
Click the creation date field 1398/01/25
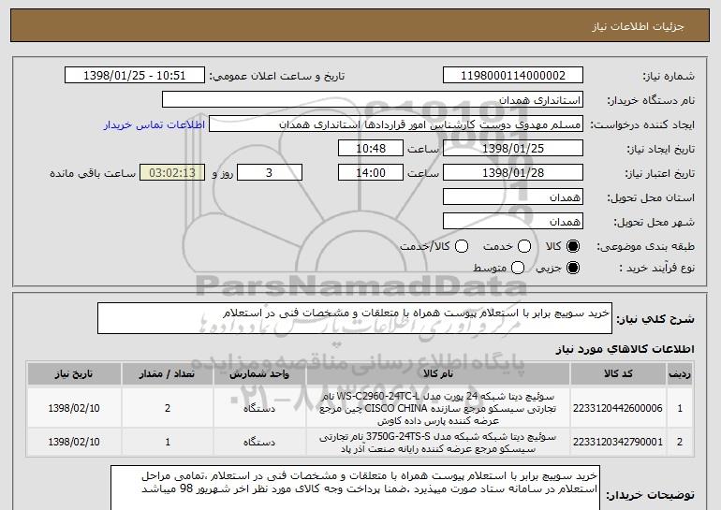click(x=513, y=149)
